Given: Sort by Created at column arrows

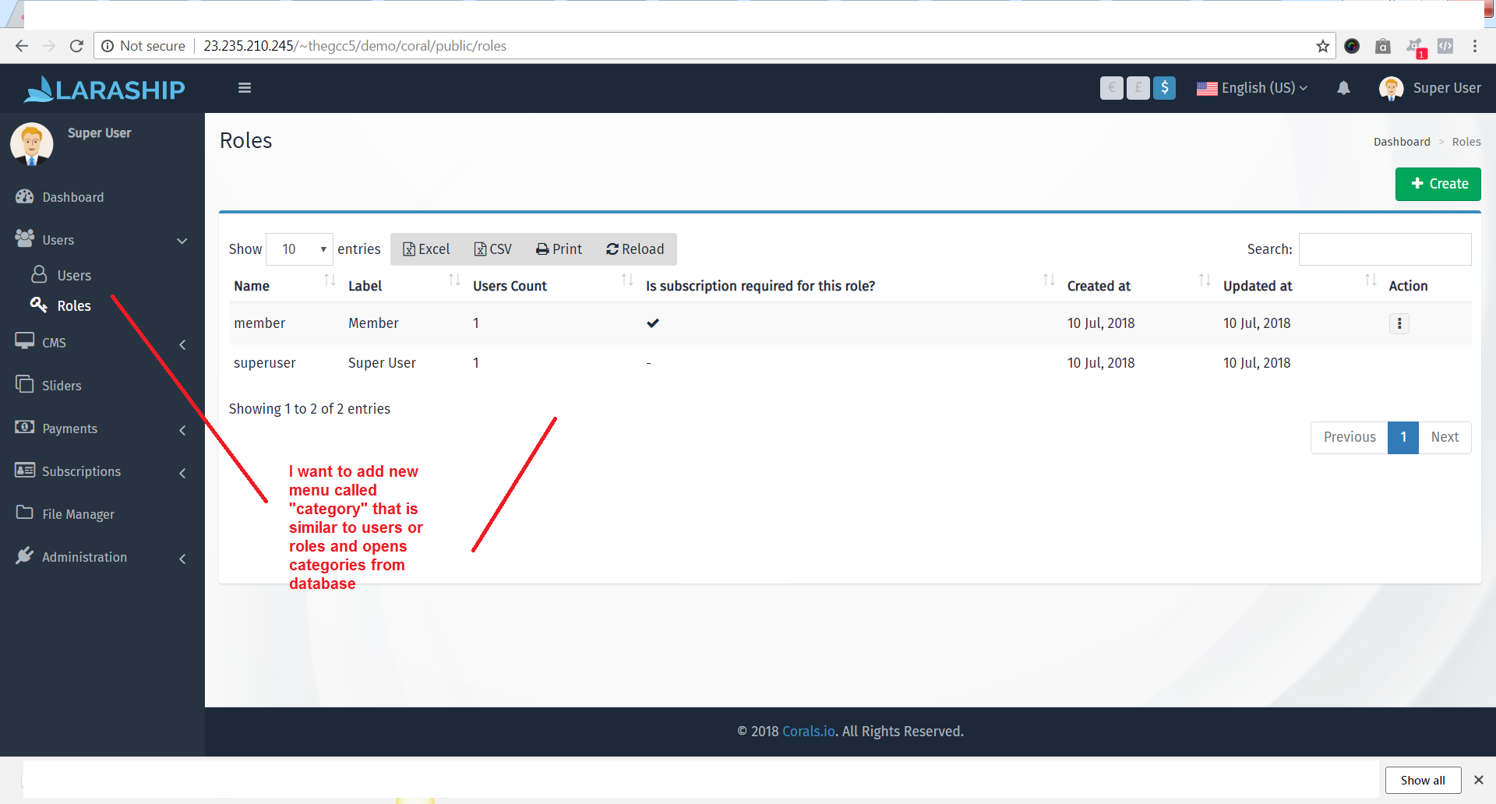Looking at the screenshot, I should coord(1205,280).
